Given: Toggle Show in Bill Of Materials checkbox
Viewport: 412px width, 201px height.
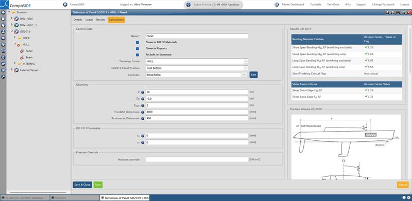Looking at the screenshot, I should click(137, 42).
